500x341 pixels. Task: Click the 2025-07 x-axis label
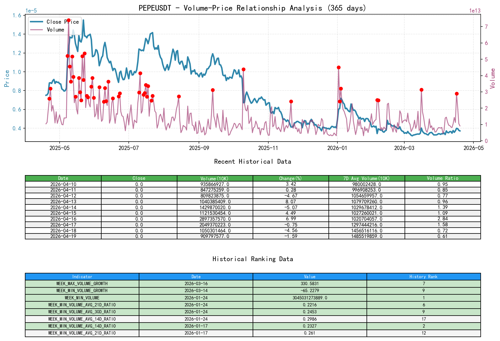129,148
